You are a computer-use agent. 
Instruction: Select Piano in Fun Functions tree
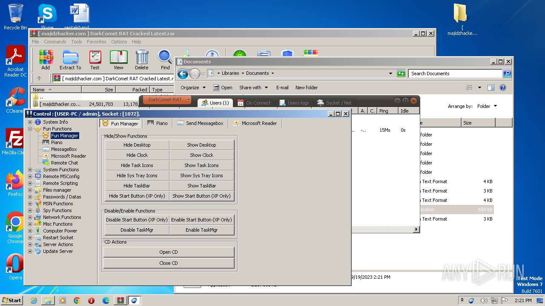click(x=57, y=142)
